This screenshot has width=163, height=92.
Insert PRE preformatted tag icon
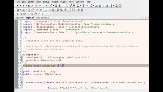click(x=87, y=6)
